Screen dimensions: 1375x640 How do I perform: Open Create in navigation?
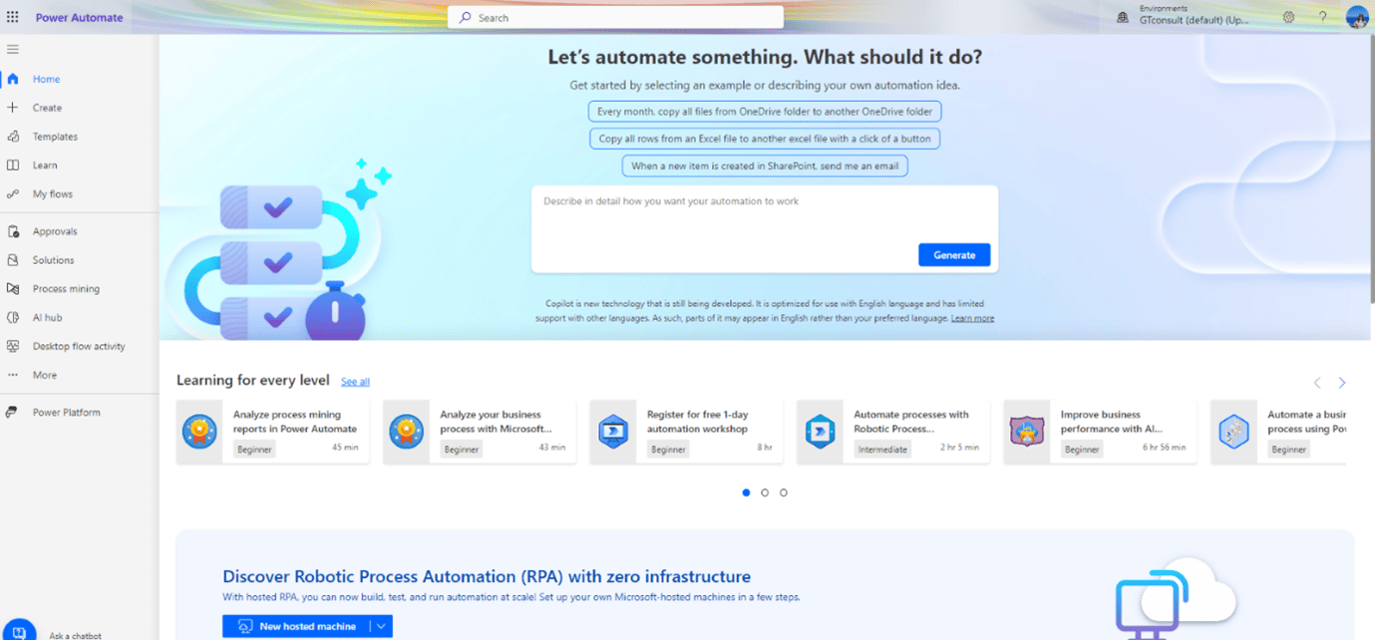click(47, 108)
